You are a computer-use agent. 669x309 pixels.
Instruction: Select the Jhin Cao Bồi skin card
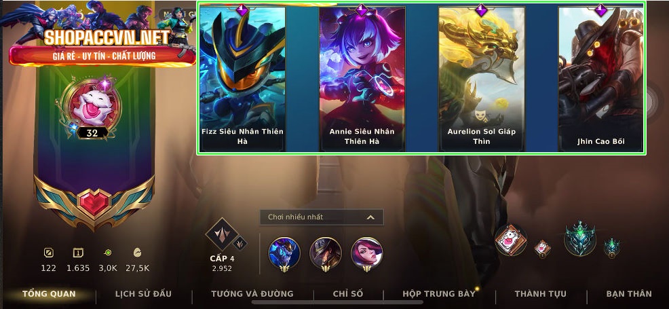click(600, 79)
